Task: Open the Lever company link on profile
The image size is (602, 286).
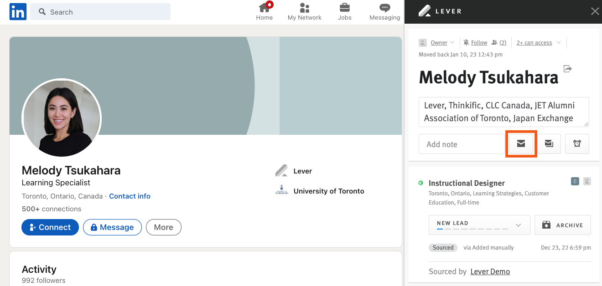Action: point(303,171)
